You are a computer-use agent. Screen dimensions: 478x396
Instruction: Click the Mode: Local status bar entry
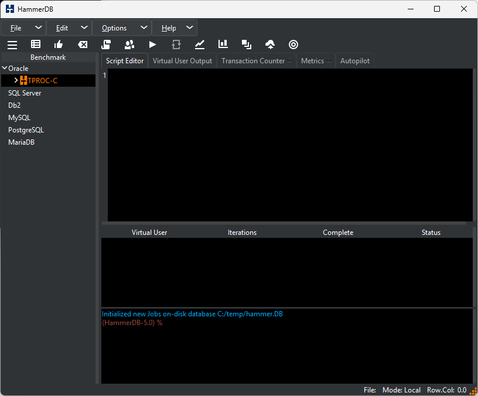(x=401, y=390)
